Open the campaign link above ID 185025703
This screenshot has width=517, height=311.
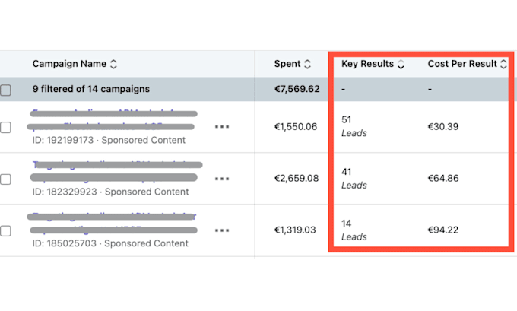point(112,224)
